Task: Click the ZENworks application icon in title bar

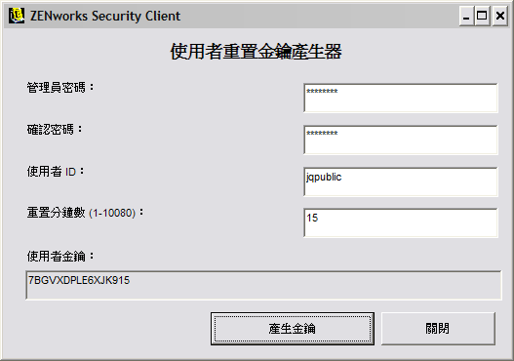Action: coord(17,16)
